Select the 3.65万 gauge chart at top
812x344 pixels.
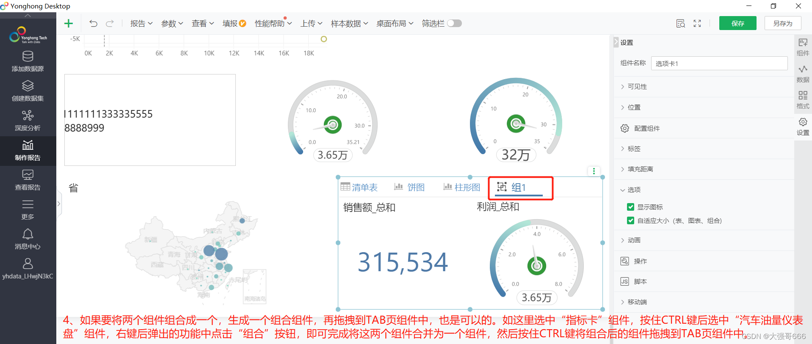pos(333,121)
